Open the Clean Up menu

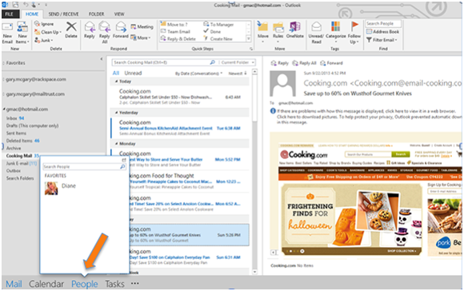[48, 32]
